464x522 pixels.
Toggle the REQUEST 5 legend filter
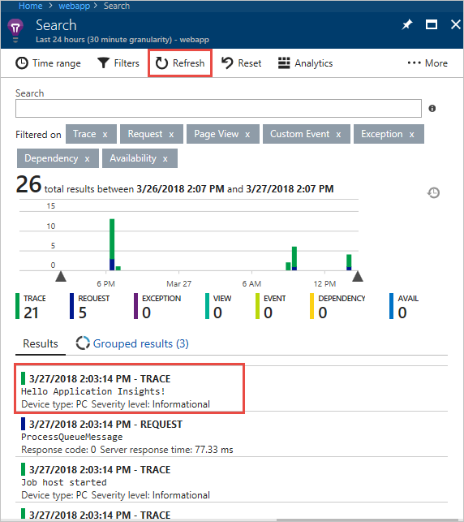90,306
